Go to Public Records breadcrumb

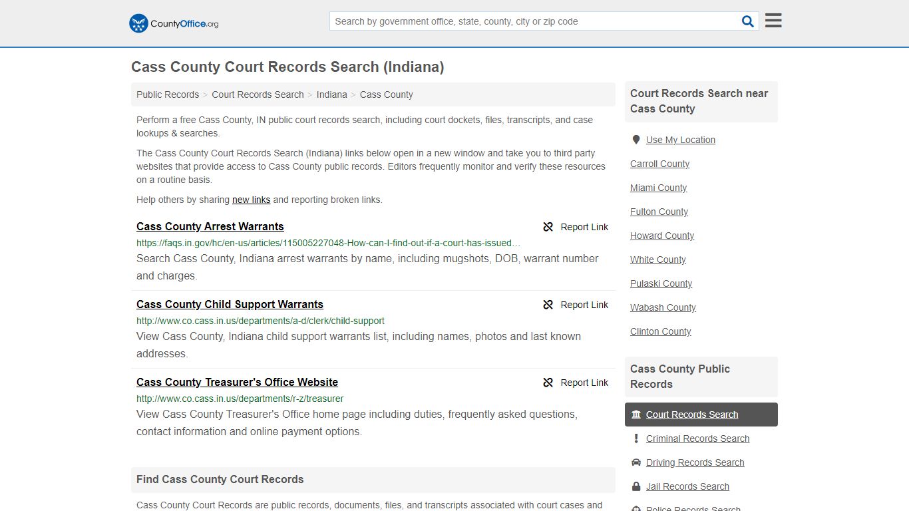[168, 94]
